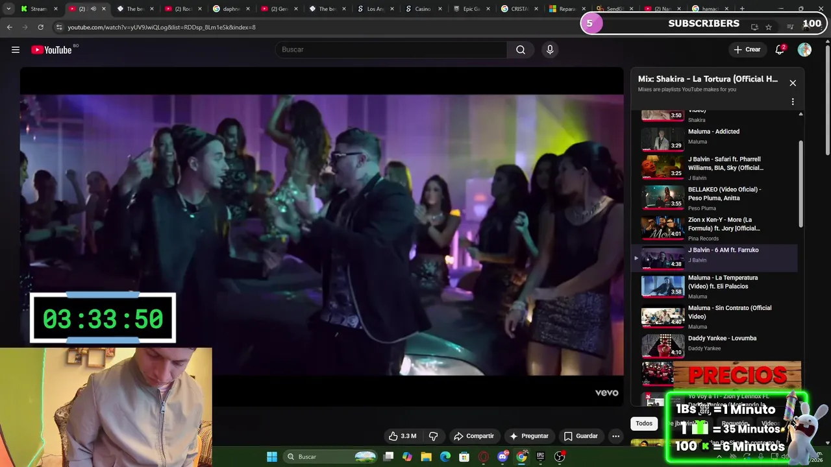Click the Lovumba 4:10 thumbnail
Viewport: 831px width, 467px height.
click(x=663, y=346)
